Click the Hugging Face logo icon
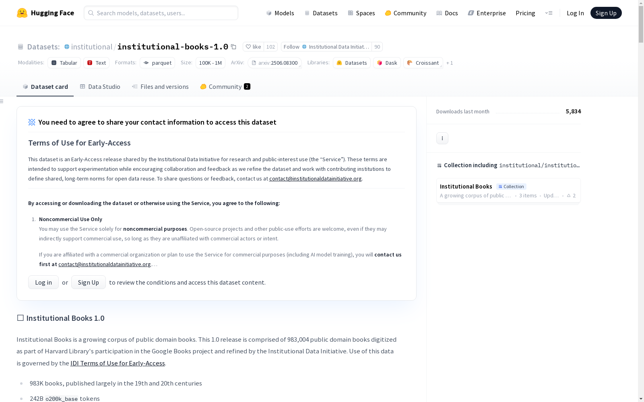 (22, 13)
